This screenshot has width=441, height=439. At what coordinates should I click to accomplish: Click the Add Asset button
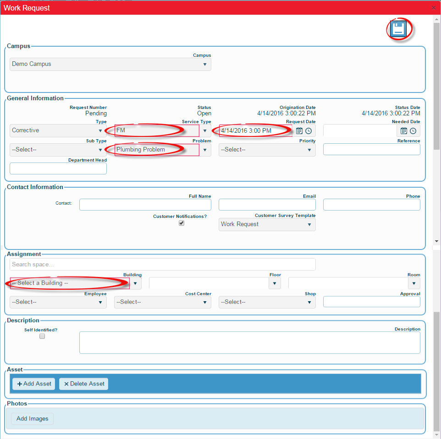pyautogui.click(x=34, y=384)
